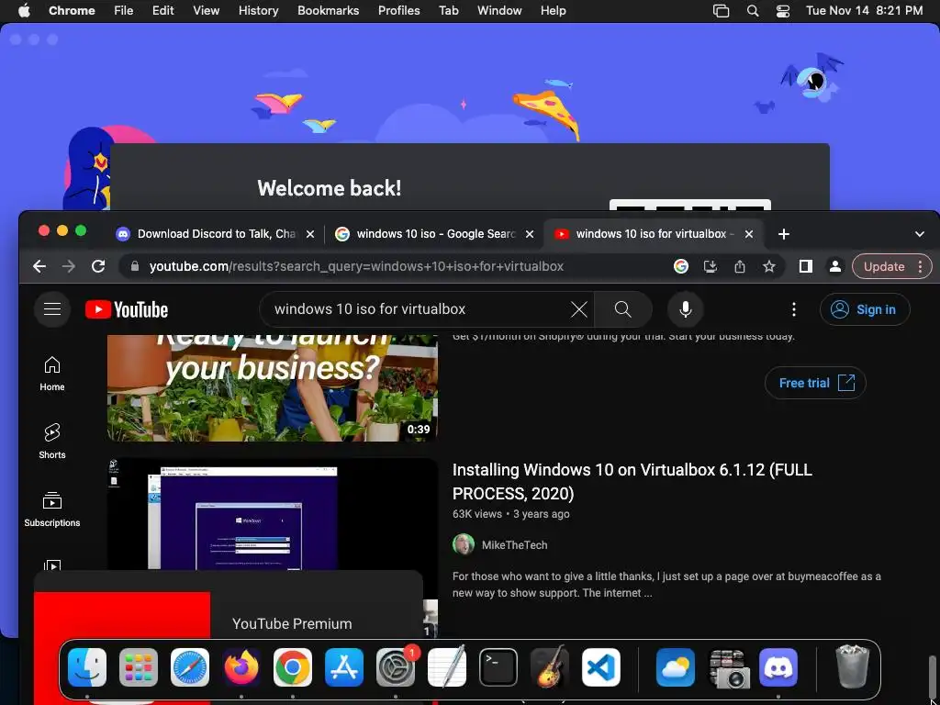
Task: Close the Download Discord tab
Action: [310, 234]
